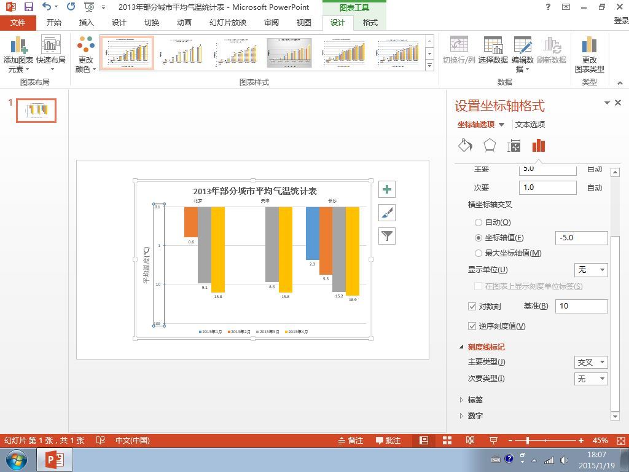Viewport: 629px width, 472px height.
Task: Open the File (文件) tab
Action: [x=18, y=23]
